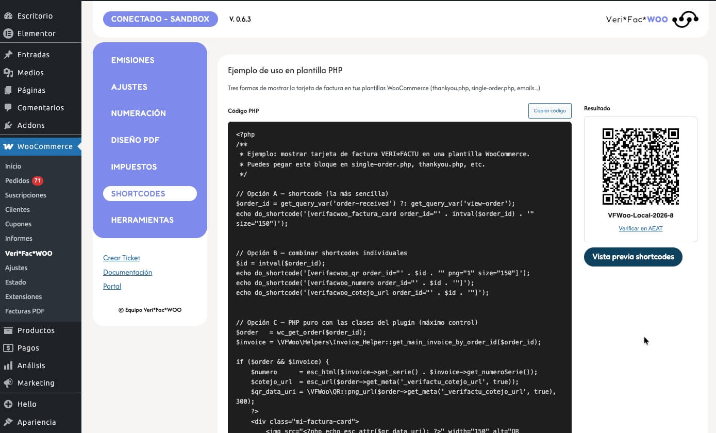
Task: Follow the Crear Ticket link
Action: [122, 258]
